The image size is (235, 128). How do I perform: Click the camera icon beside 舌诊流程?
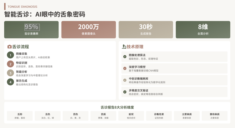point(10,47)
